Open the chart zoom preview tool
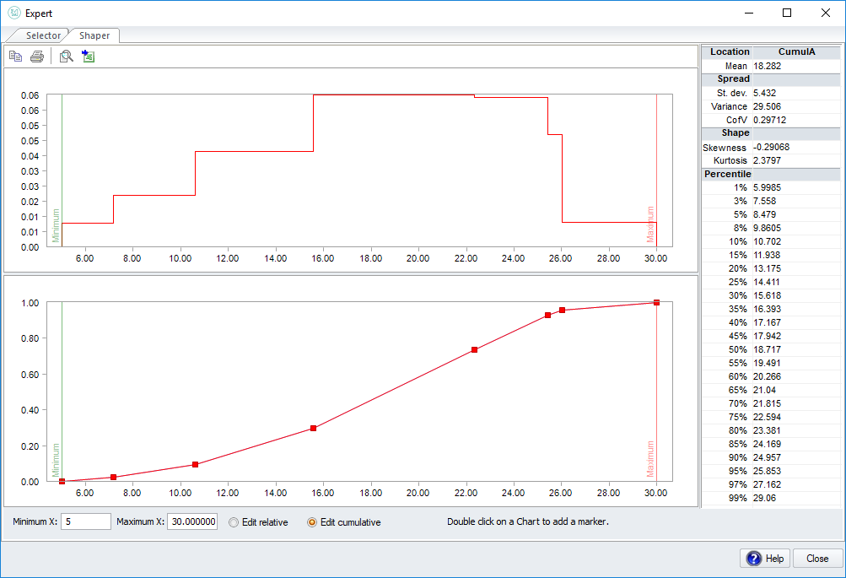 (x=66, y=55)
